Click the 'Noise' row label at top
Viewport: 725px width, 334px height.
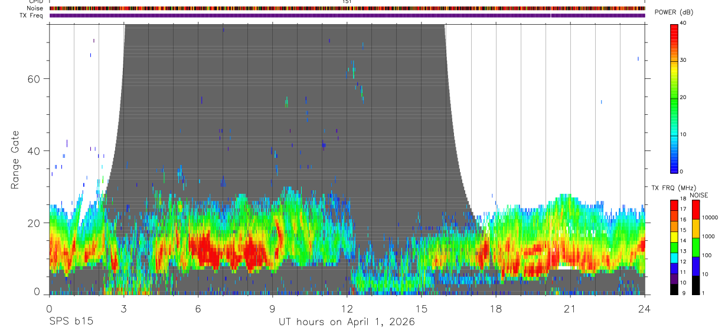coord(35,8)
